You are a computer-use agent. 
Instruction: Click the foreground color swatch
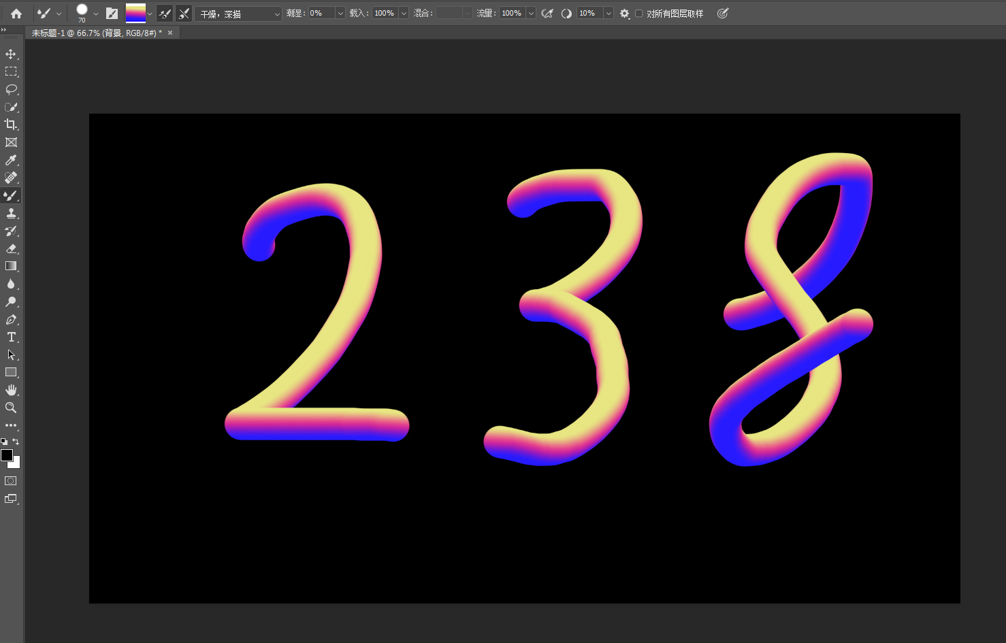click(7, 455)
